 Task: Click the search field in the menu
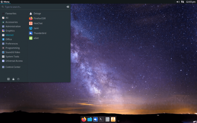[x=35, y=7]
